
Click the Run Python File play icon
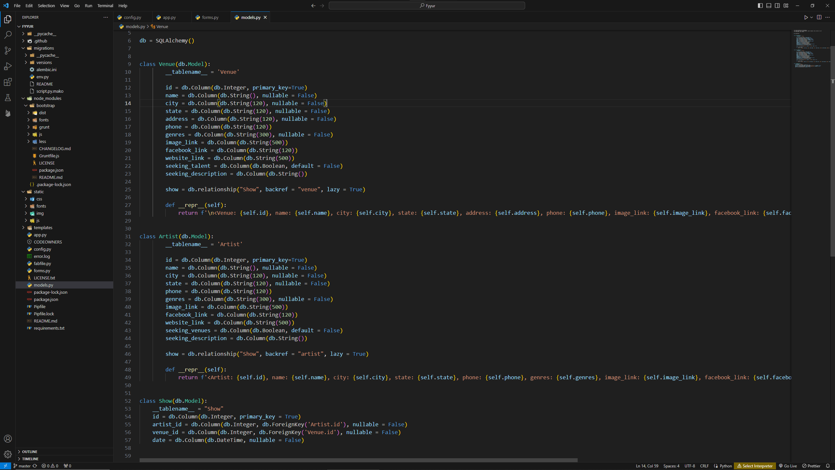[x=806, y=17]
